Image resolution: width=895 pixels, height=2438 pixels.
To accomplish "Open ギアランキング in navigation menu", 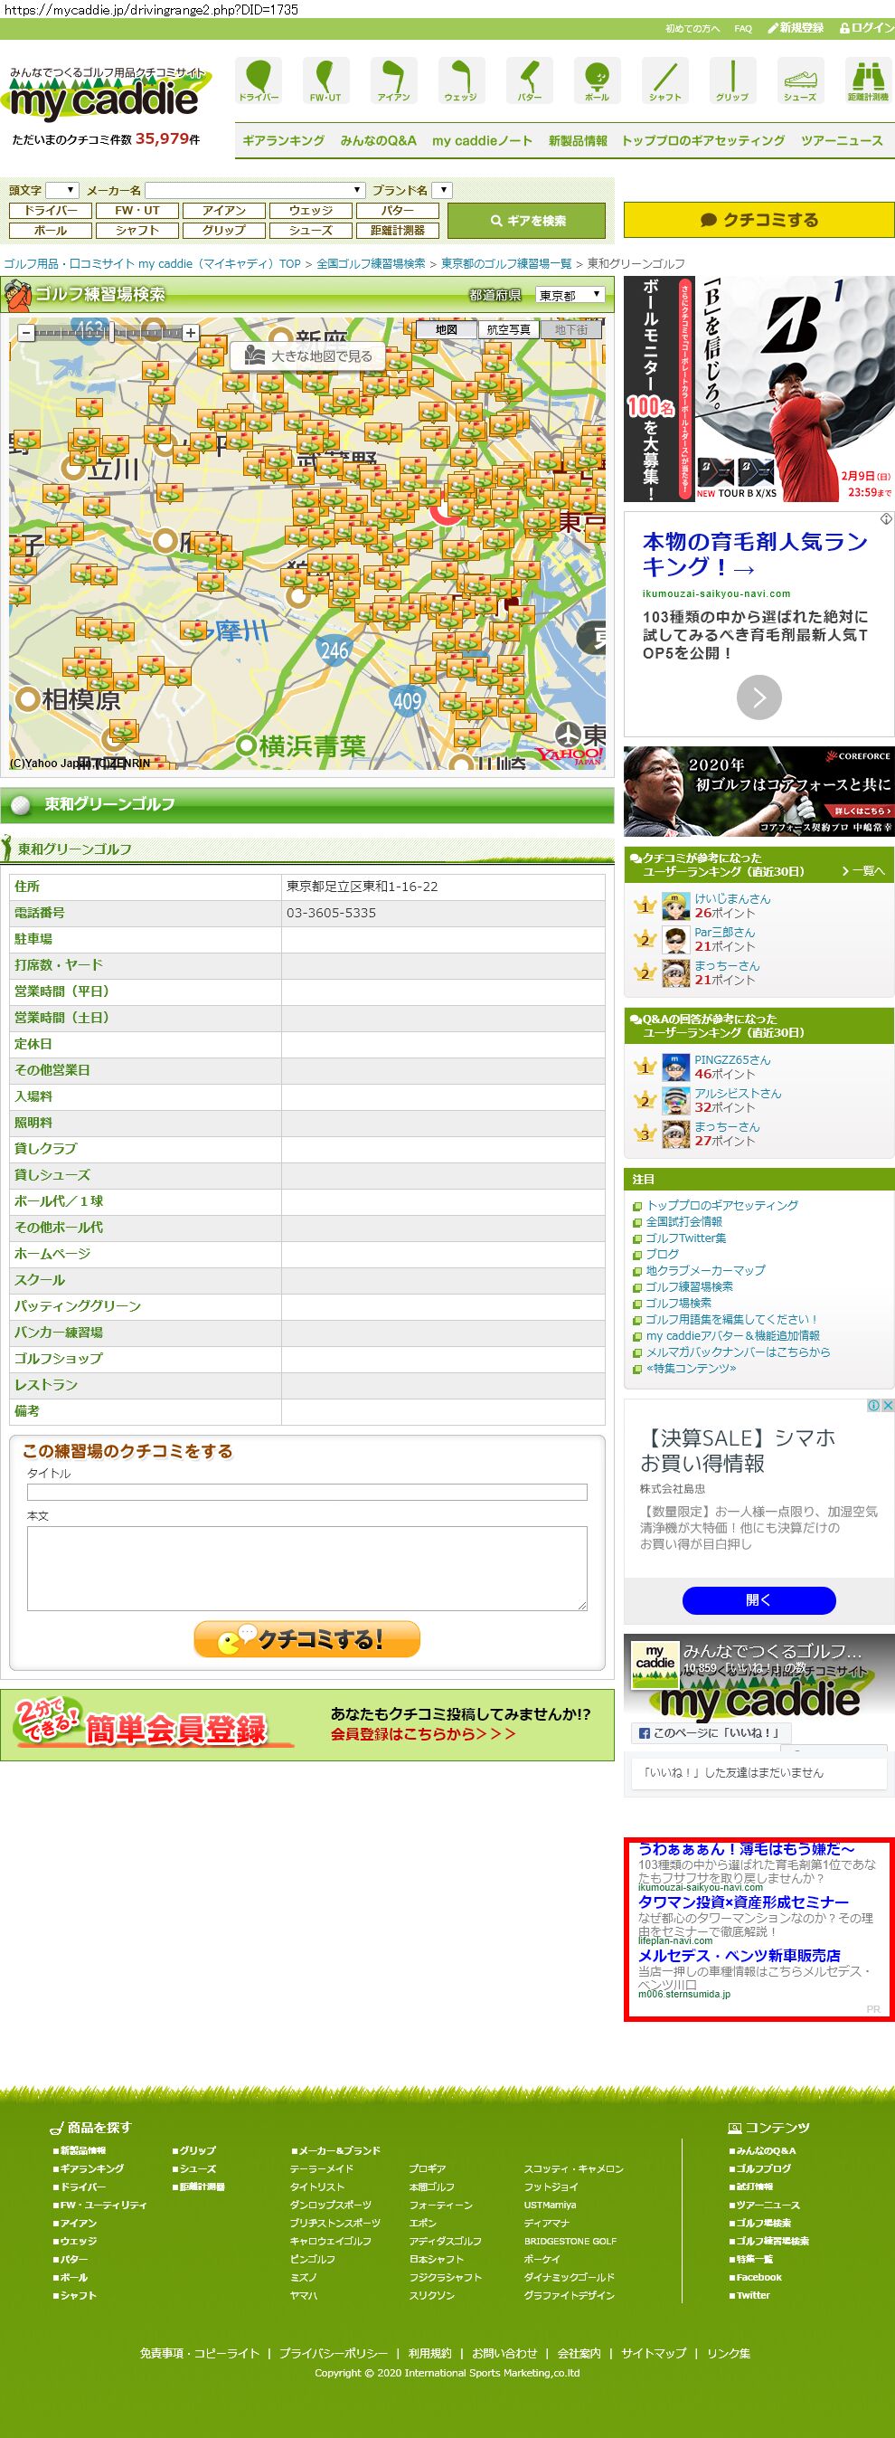I will pyautogui.click(x=283, y=140).
